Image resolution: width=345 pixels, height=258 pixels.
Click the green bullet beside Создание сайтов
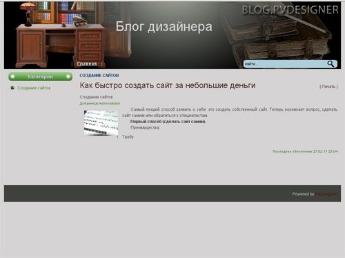pos(12,88)
